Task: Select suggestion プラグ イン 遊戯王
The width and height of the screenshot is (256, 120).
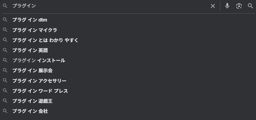Action: (33, 101)
